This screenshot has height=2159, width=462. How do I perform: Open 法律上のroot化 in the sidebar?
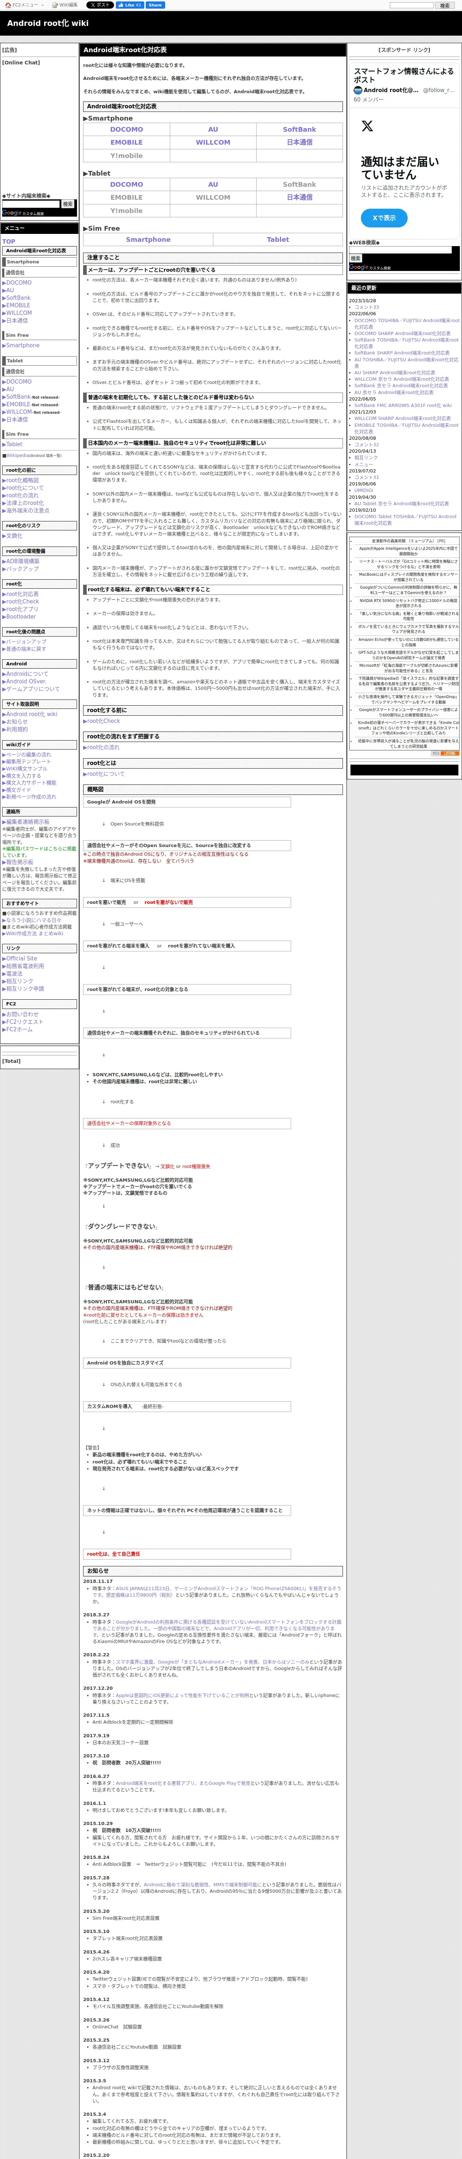tap(23, 503)
